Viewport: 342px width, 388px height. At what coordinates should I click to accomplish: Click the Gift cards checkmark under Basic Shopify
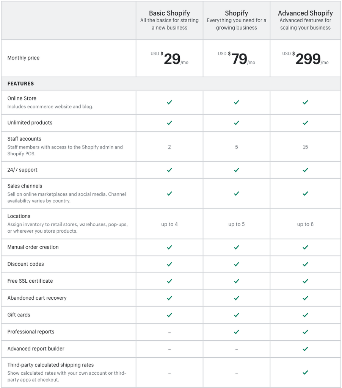169,315
